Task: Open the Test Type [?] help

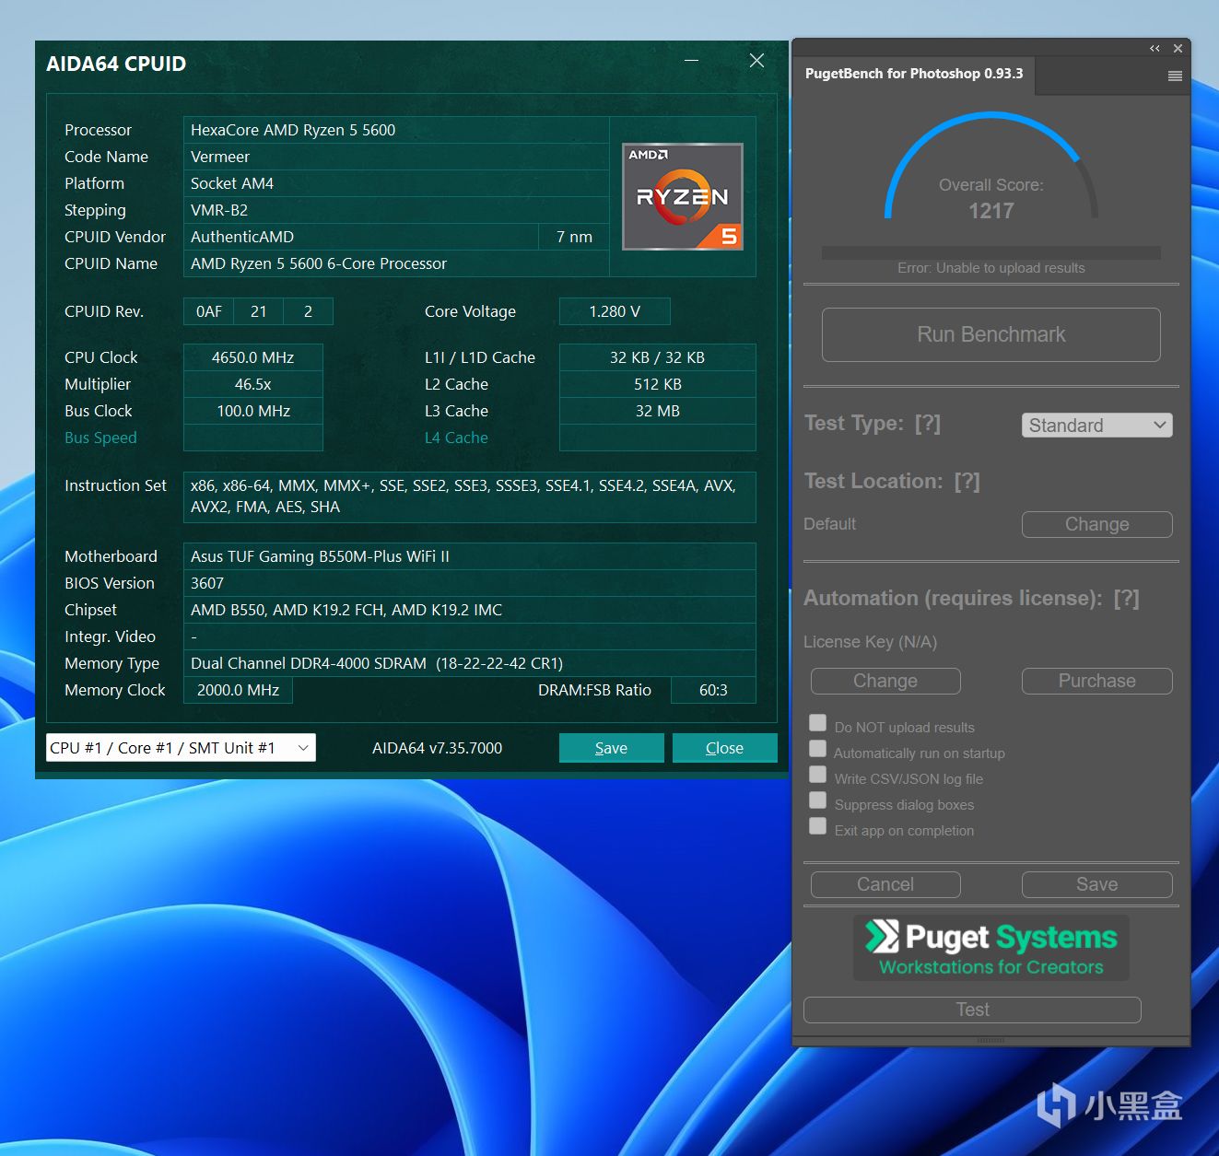Action: [x=928, y=424]
